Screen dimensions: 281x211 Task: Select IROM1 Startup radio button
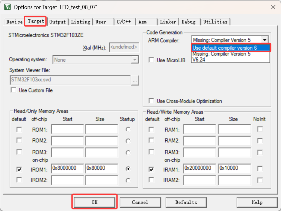pos(128,169)
